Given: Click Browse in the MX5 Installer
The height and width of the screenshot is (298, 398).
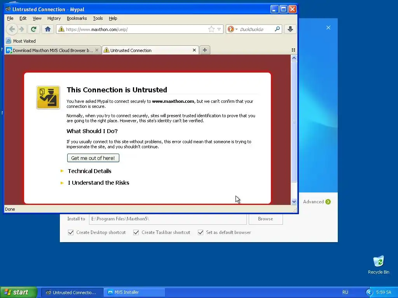Looking at the screenshot, I should tap(265, 219).
